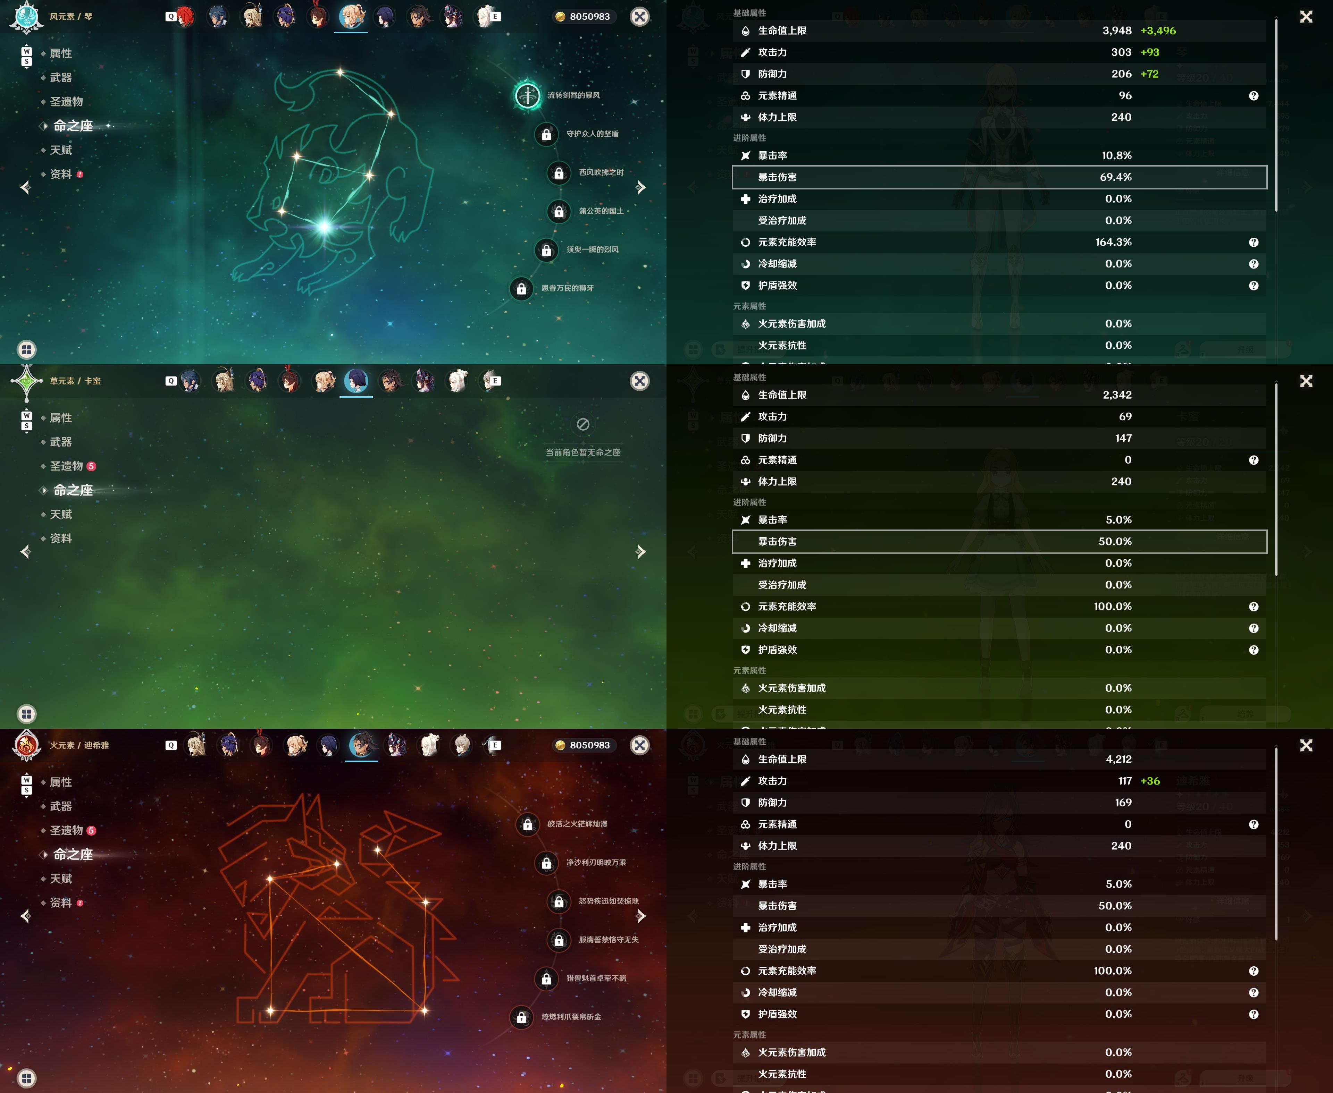The width and height of the screenshot is (1333, 1093).
Task: Open the locked 燎燃利爪裂帛斩金 constellation node
Action: point(522,1017)
